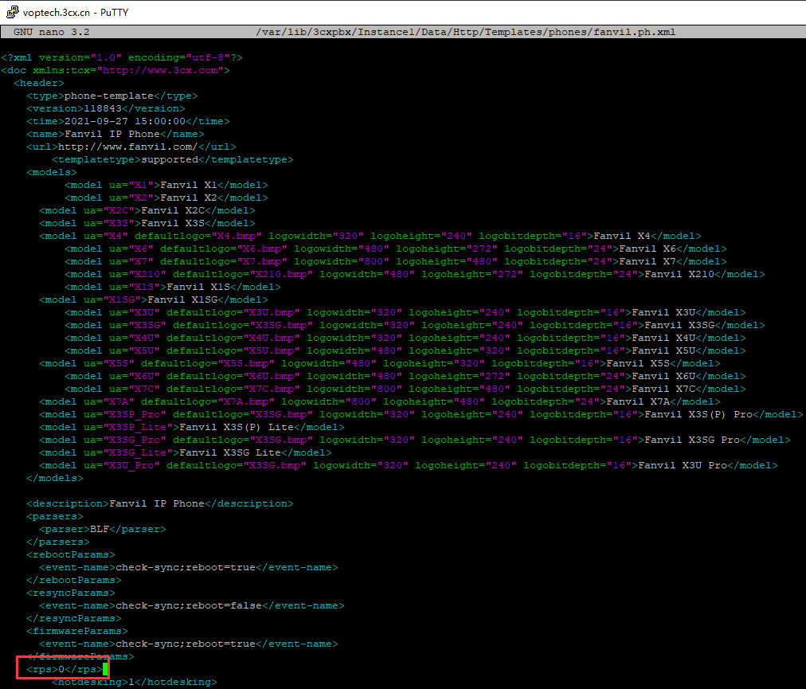Image resolution: width=806 pixels, height=689 pixels.
Task: Click the model line with ua="X5S"
Action: (x=380, y=363)
